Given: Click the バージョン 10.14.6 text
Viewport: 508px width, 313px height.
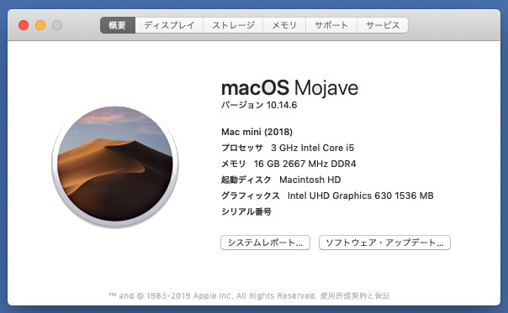Looking at the screenshot, I should pos(259,105).
